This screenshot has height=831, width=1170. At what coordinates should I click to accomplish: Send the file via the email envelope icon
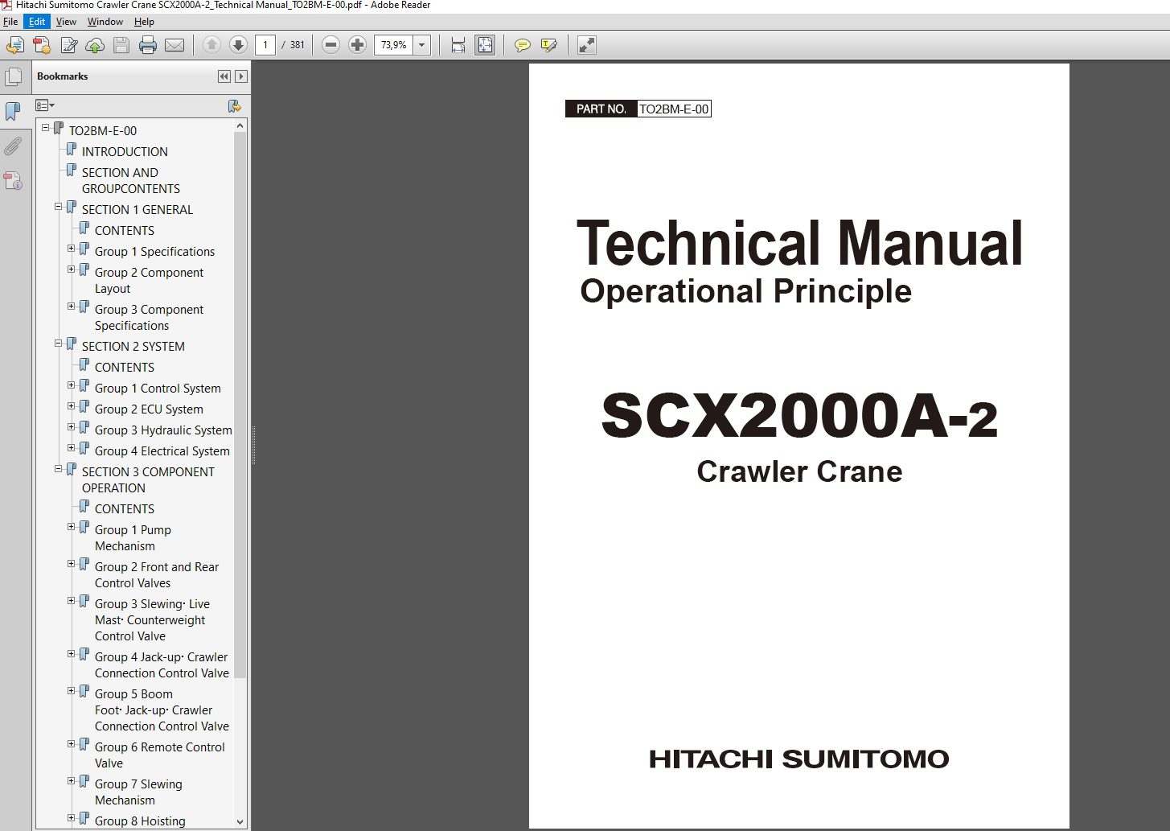click(174, 45)
